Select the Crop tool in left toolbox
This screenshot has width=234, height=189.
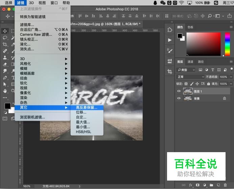[x=5, y=44]
